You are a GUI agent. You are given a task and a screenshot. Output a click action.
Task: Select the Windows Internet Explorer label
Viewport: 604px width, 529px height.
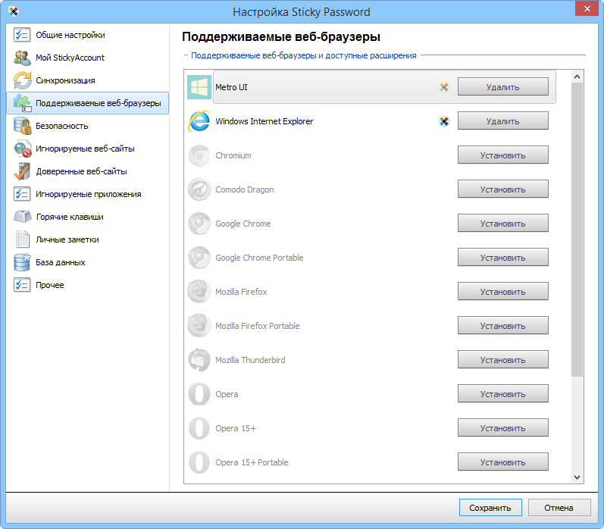[x=264, y=121]
